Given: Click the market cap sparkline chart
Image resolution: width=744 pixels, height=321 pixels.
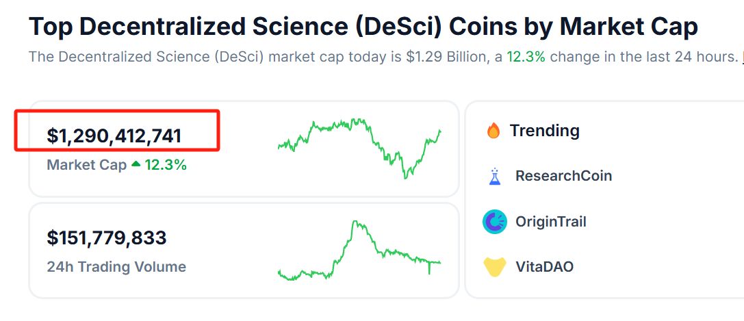Looking at the screenshot, I should (x=359, y=148).
